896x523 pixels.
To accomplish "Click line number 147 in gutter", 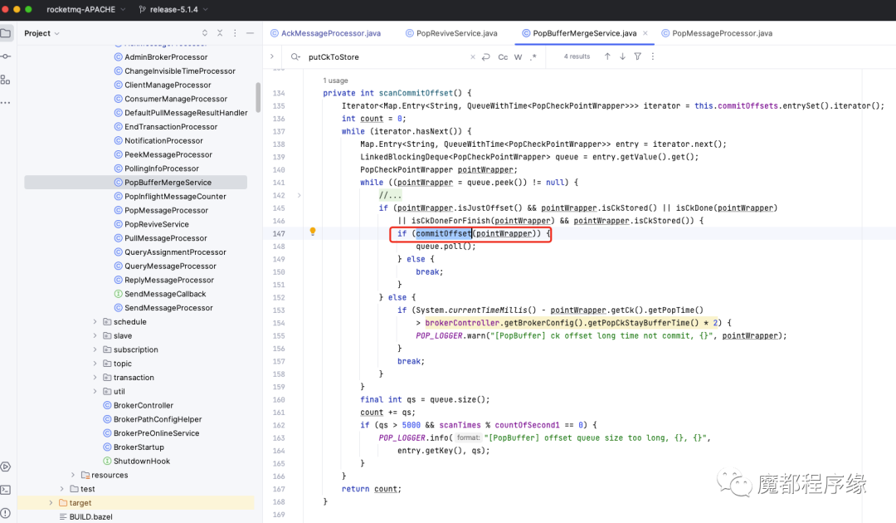I will pyautogui.click(x=279, y=234).
